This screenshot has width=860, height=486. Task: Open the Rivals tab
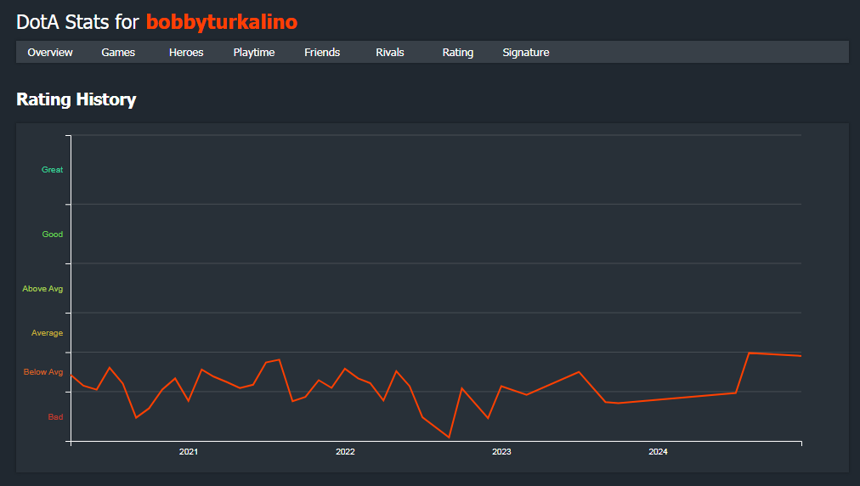(x=390, y=52)
